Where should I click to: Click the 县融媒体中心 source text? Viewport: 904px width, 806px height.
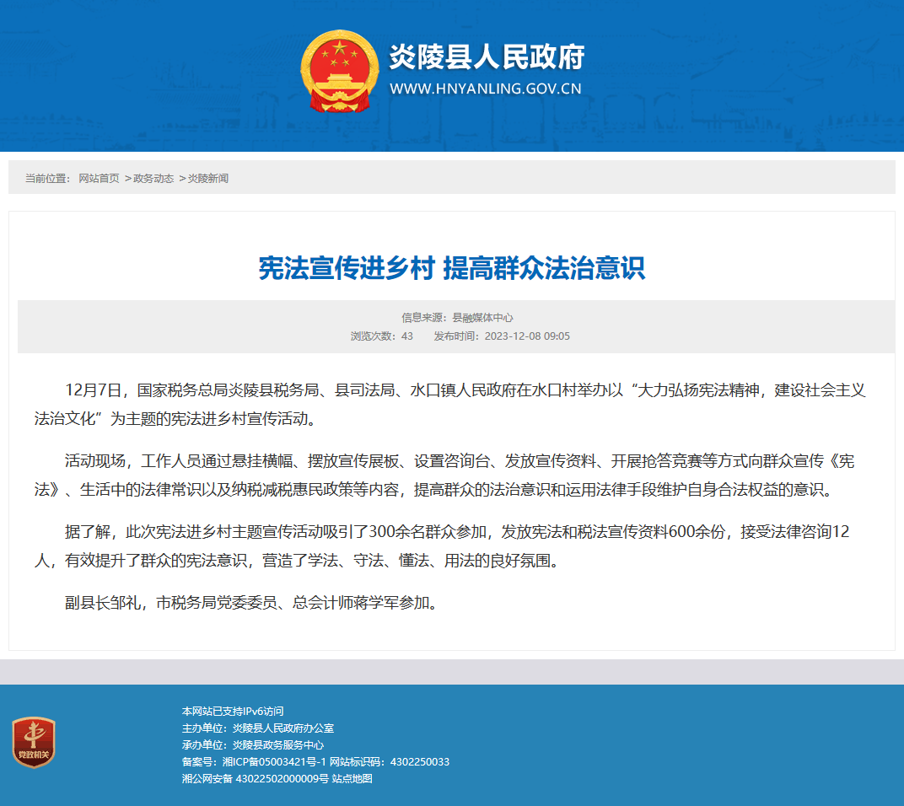(x=482, y=318)
